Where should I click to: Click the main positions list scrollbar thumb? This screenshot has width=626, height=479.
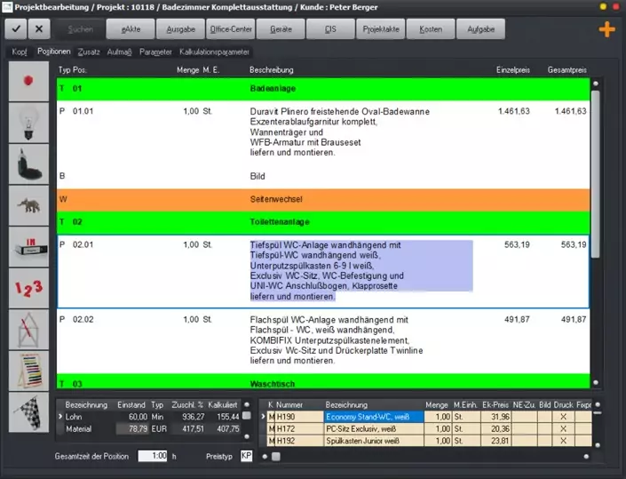pos(595,174)
